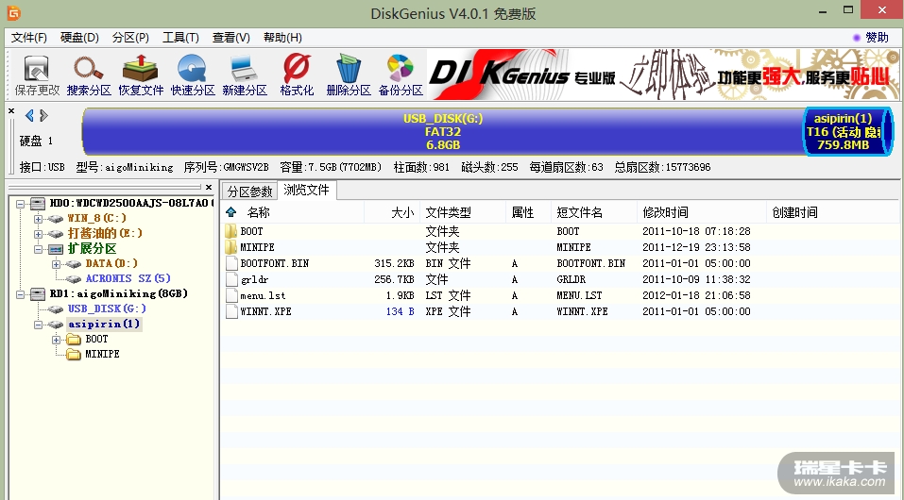Select USB_DISK (G:) in the tree
This screenshot has width=904, height=500.
click(107, 308)
